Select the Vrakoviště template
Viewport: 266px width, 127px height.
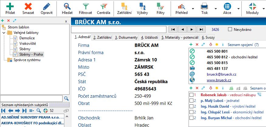point(28,44)
